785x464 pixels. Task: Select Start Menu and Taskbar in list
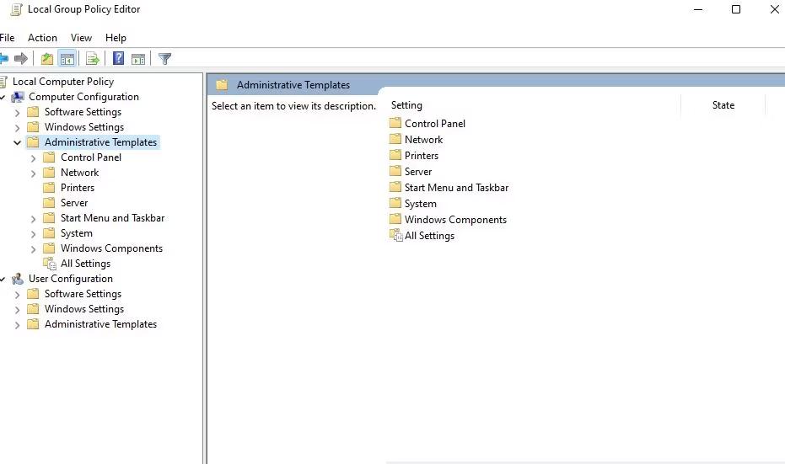point(457,188)
